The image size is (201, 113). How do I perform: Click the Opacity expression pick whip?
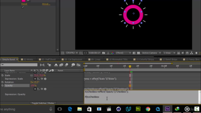point(42,89)
